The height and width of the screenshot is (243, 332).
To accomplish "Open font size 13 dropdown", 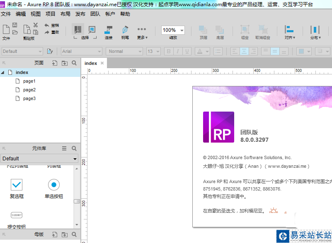I will 153,51.
